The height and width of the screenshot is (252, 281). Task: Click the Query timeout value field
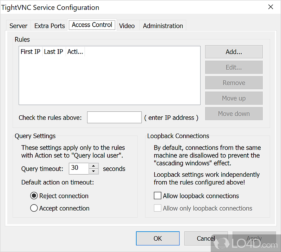79,168
